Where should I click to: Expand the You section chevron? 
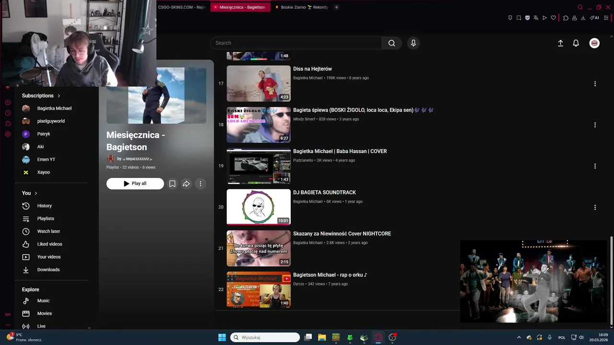coord(35,193)
